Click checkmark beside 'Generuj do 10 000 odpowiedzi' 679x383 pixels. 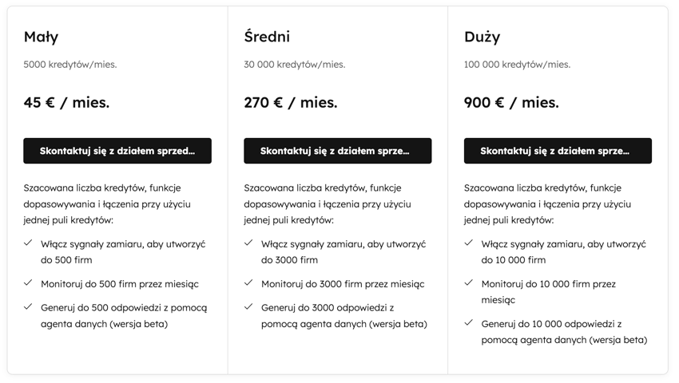point(469,323)
